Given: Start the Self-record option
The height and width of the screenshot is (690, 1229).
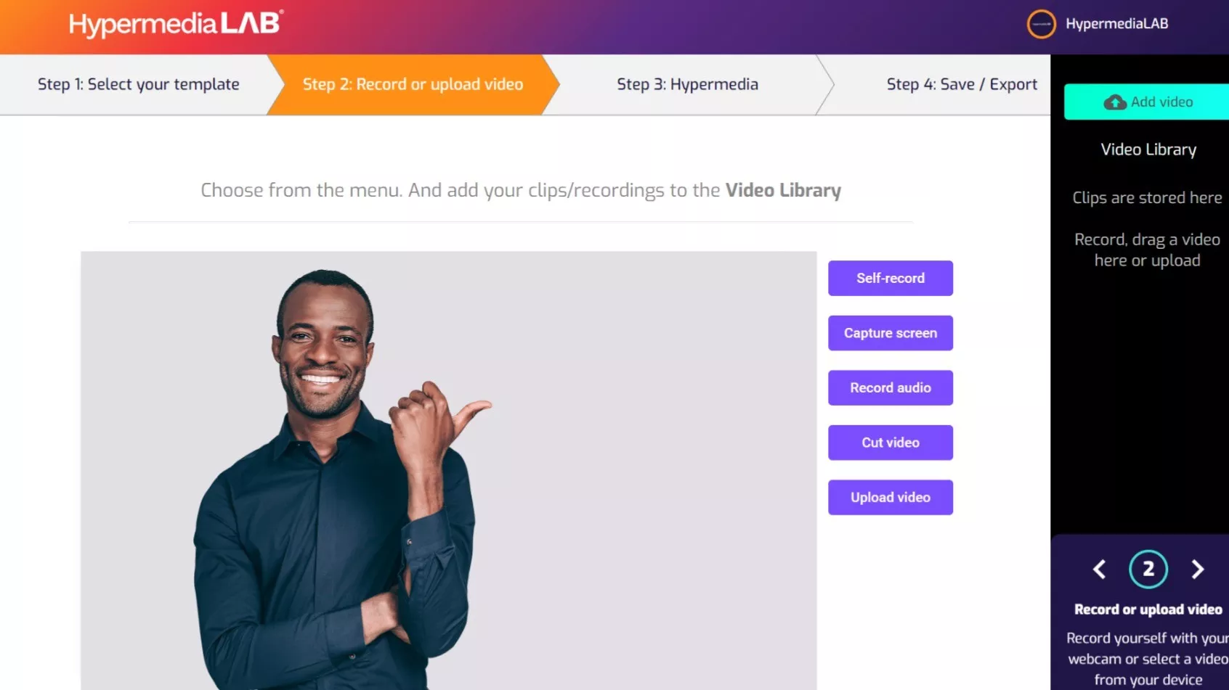Looking at the screenshot, I should [x=891, y=278].
